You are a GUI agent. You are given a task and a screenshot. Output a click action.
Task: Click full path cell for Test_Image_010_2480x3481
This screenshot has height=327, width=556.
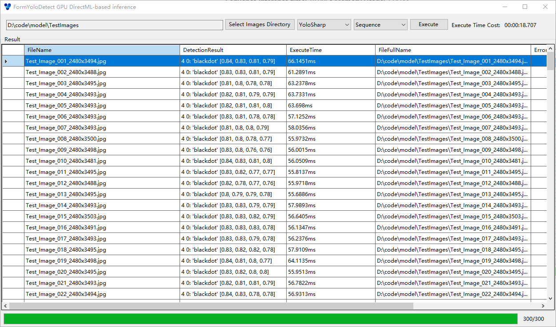point(453,161)
